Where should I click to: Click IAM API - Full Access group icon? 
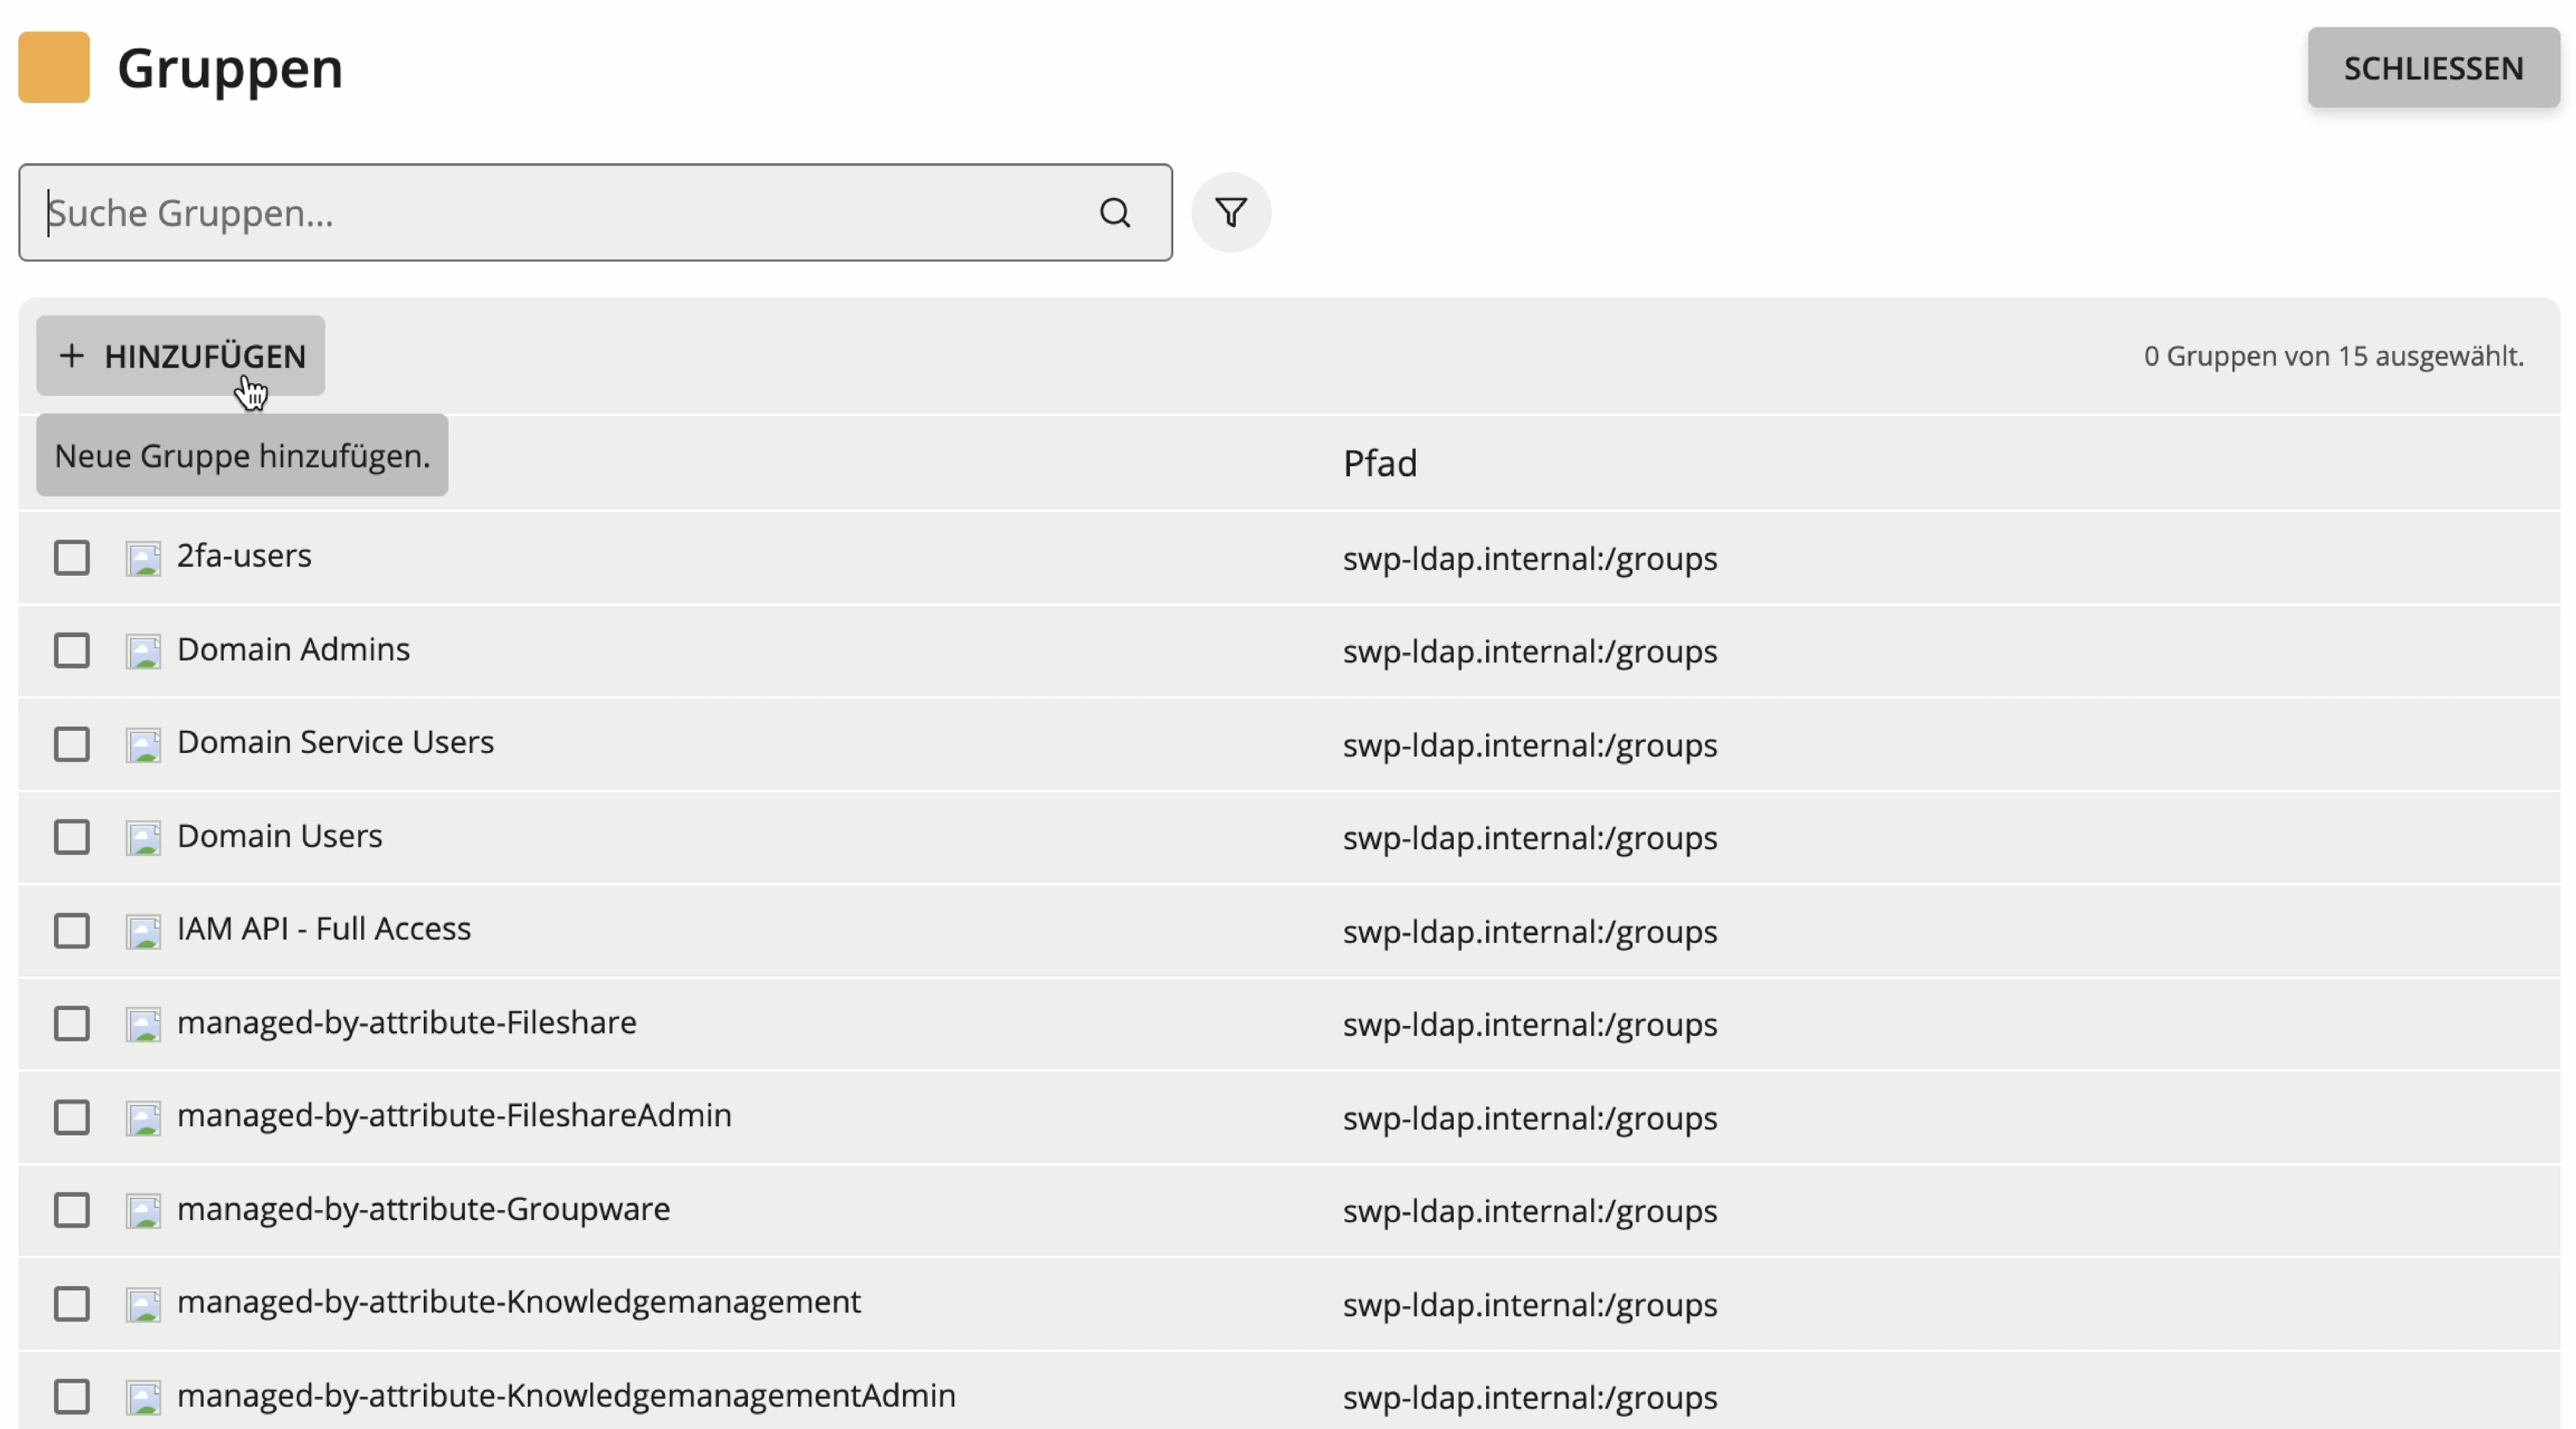143,931
